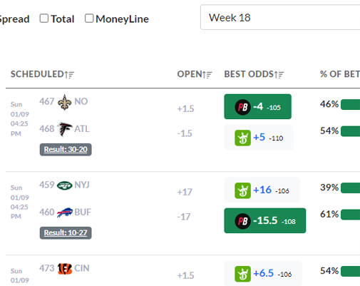The width and height of the screenshot is (360, 286).
Task: Click the PointsBet icon beside -4 odds
Action: [x=242, y=107]
